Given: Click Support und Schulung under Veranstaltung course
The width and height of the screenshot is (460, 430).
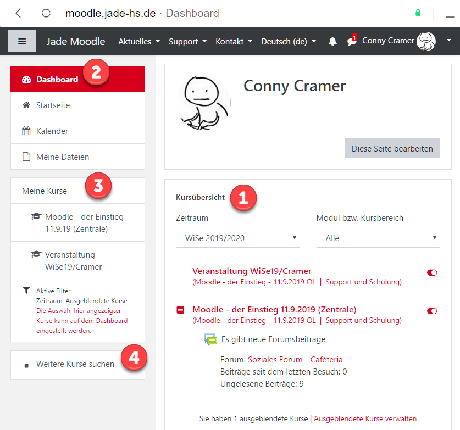Looking at the screenshot, I should click(363, 282).
